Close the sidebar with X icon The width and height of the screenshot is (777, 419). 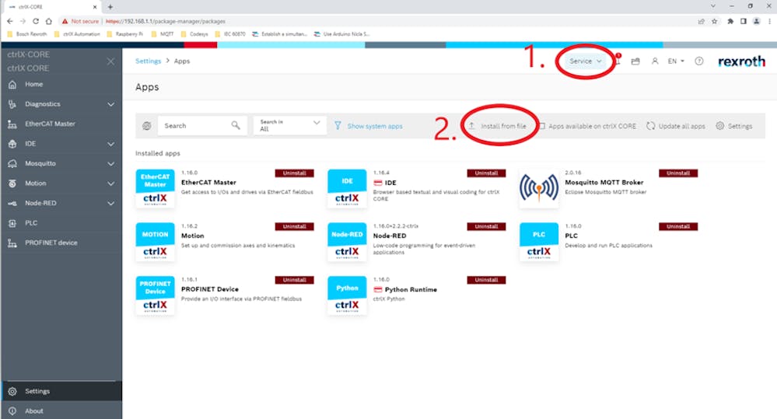point(110,61)
